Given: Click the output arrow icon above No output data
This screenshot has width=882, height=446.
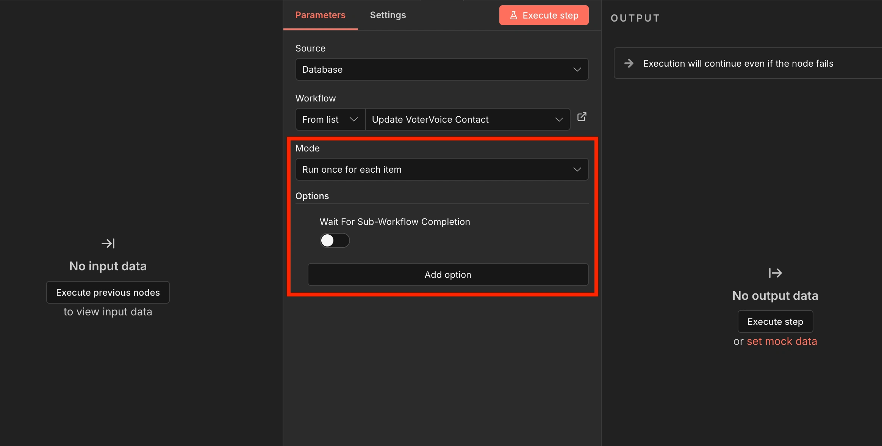Looking at the screenshot, I should (x=775, y=273).
